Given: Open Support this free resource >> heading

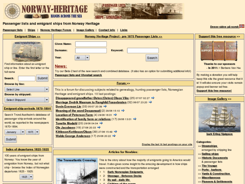Looking at the screenshot, I should click(x=219, y=36).
